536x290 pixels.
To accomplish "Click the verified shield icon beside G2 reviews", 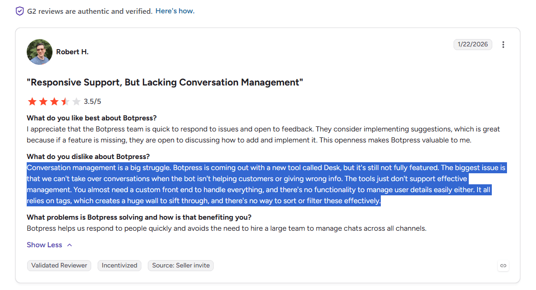I will (x=19, y=11).
